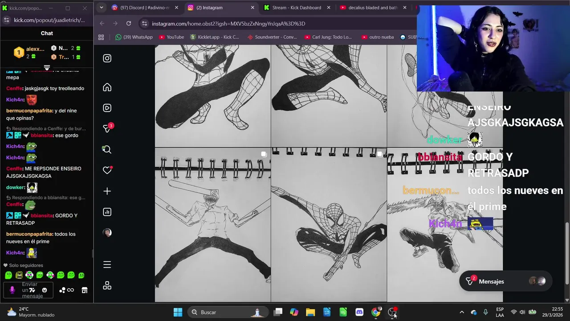
Task: Open the Instagram dashboard chart icon
Action: coord(107,212)
